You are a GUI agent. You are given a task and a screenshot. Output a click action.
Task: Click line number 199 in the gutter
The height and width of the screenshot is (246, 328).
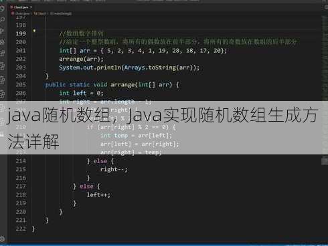21,33
